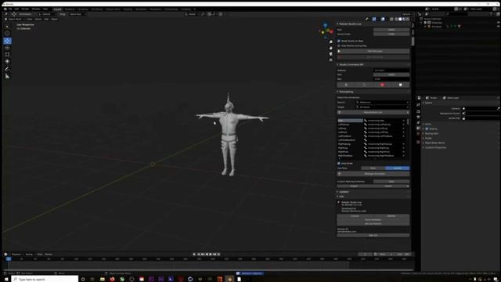Click the FPS value field

coord(391,30)
